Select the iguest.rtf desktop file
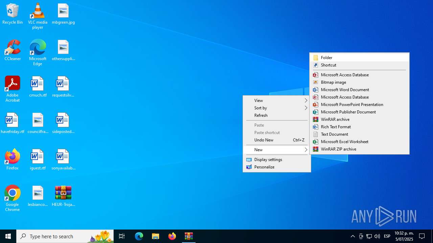The image size is (433, 243). (38, 160)
